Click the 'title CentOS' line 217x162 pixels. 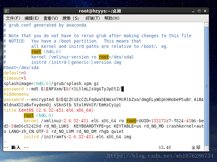point(48,110)
